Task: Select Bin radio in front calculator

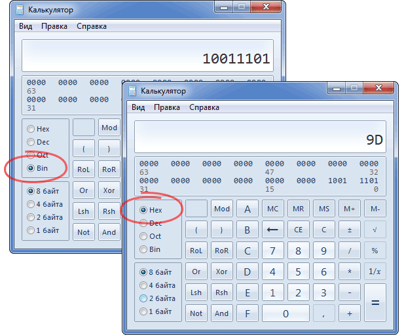Action: click(150, 249)
